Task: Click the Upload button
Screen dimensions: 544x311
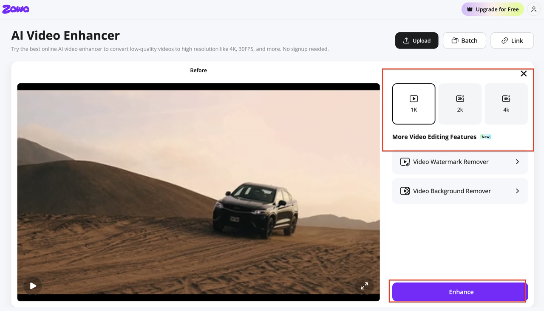Action: [416, 40]
